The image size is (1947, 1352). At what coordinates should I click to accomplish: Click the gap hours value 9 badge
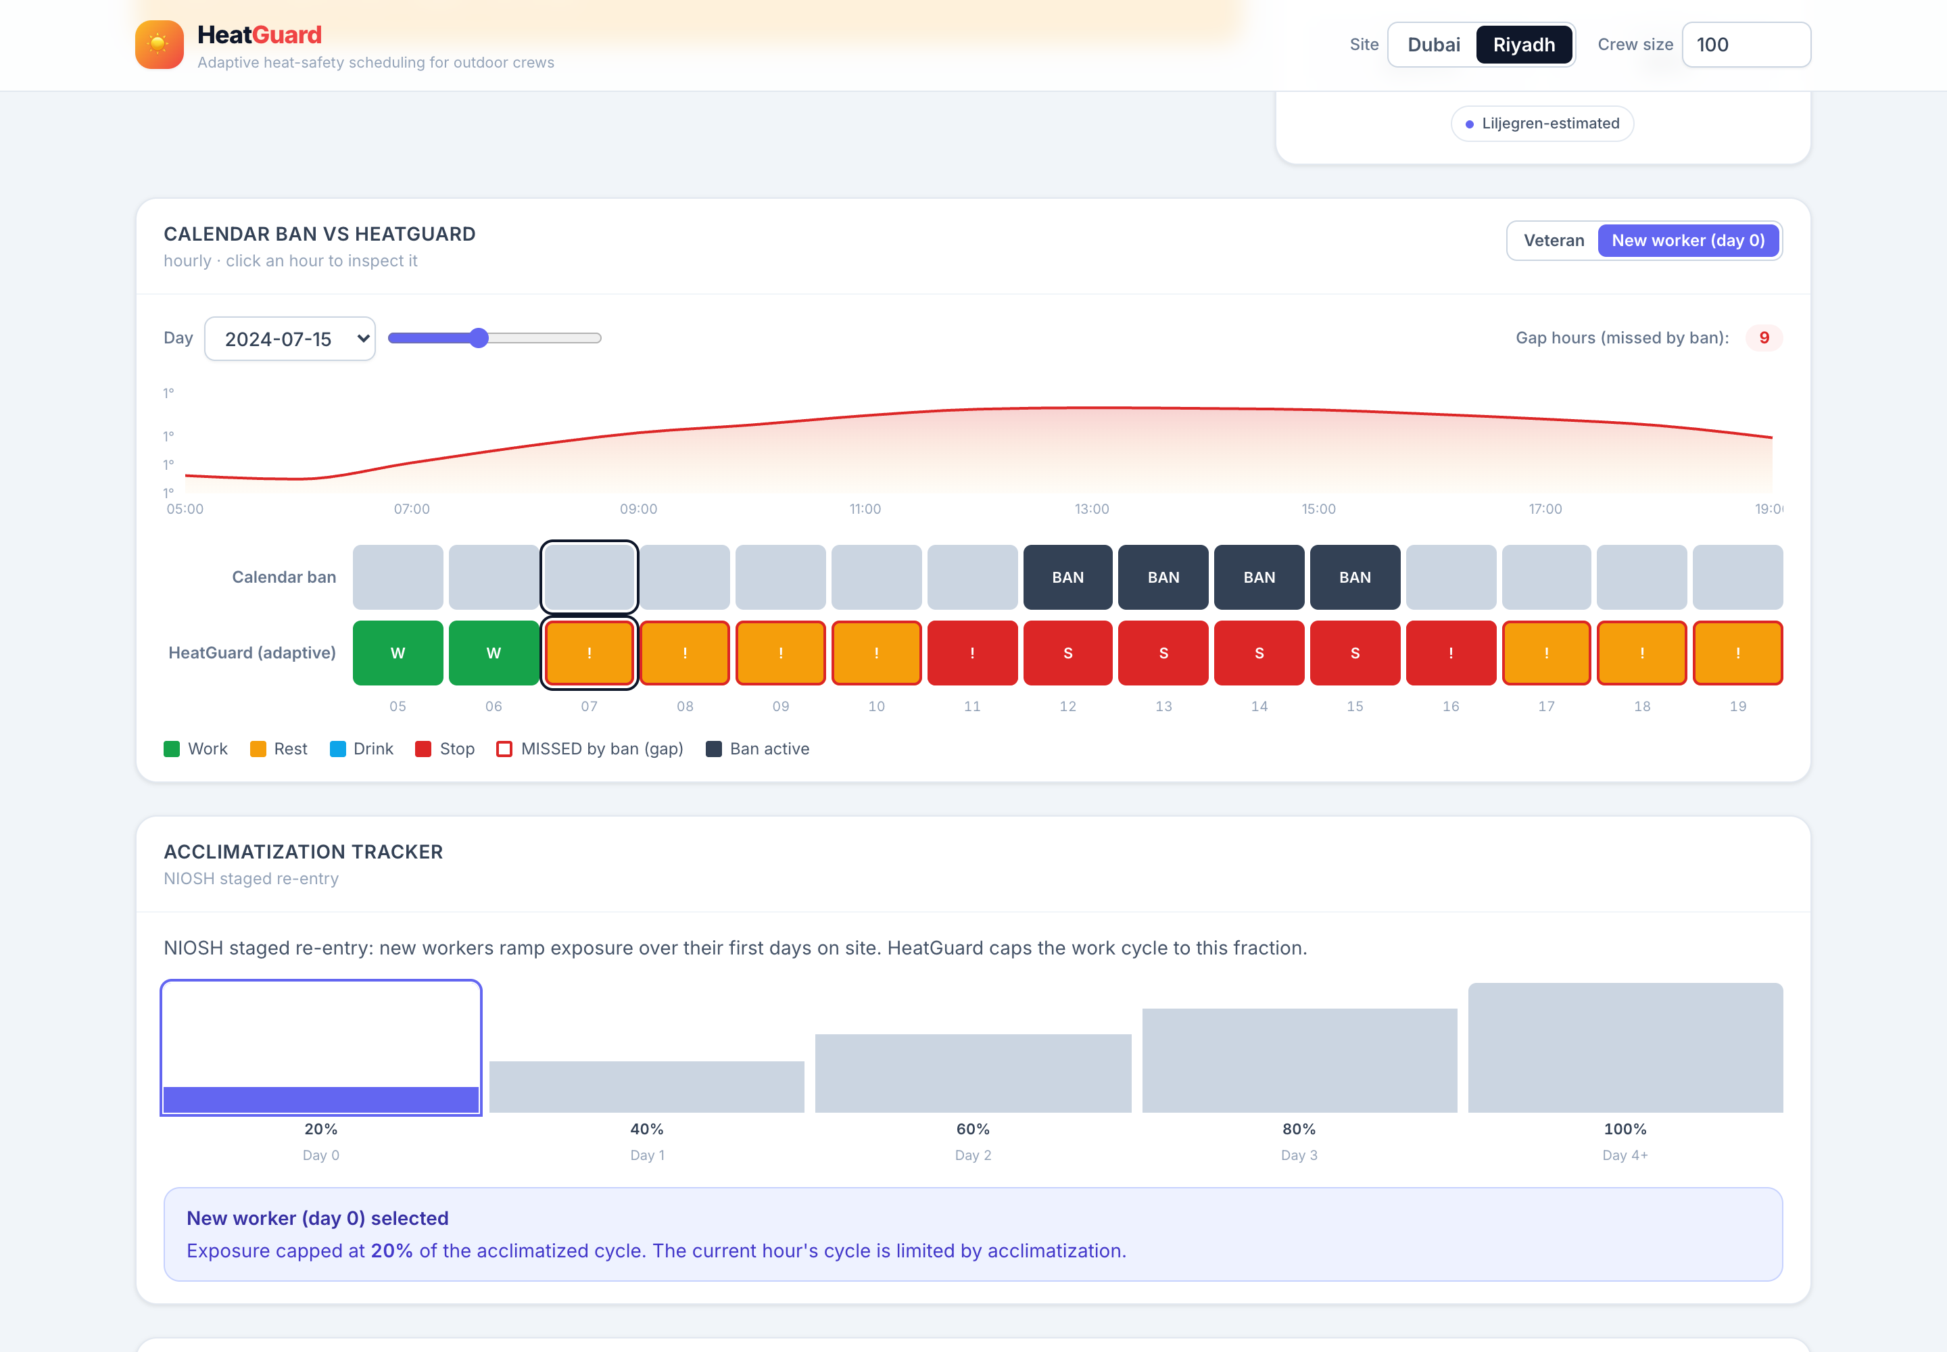tap(1763, 338)
